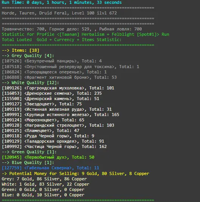Select the Grey: 7 Gold money line
This screenshot has width=200, height=202.
(x=44, y=179)
